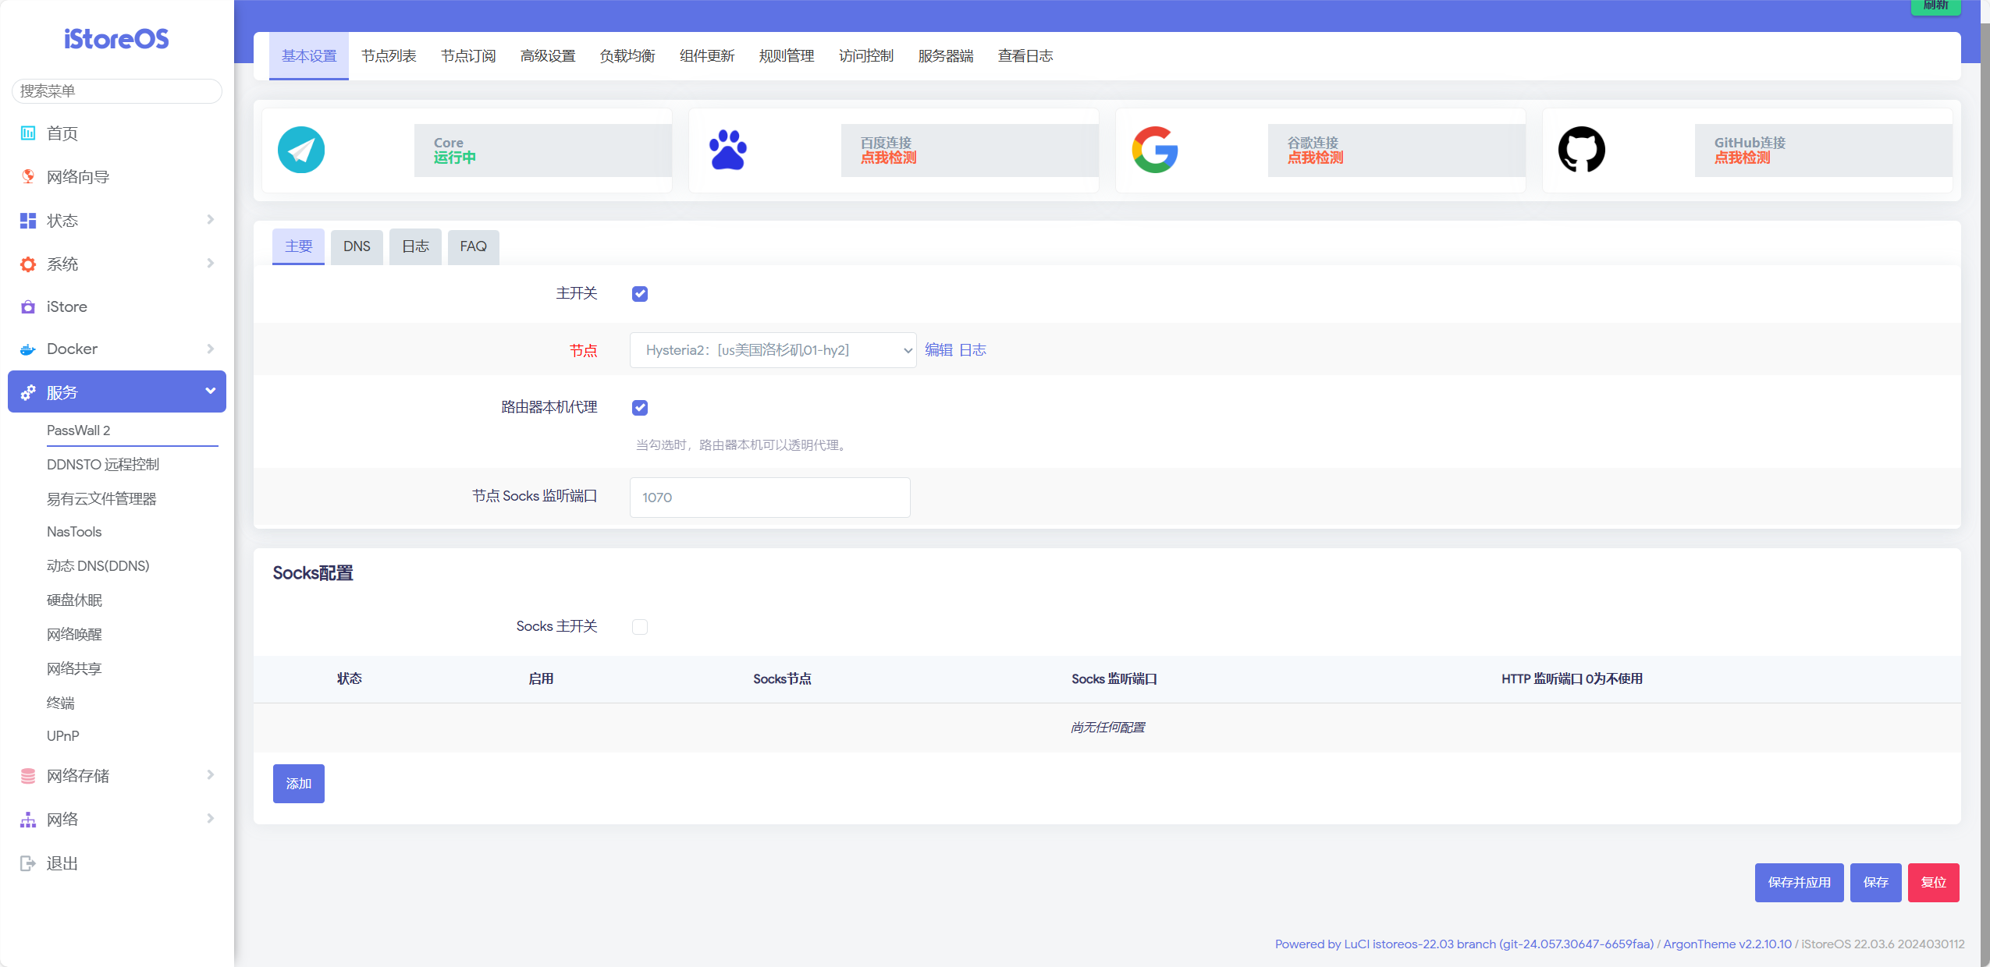Switch to 节点订阅 tab
Viewport: 1990px width, 967px height.
[x=468, y=56]
